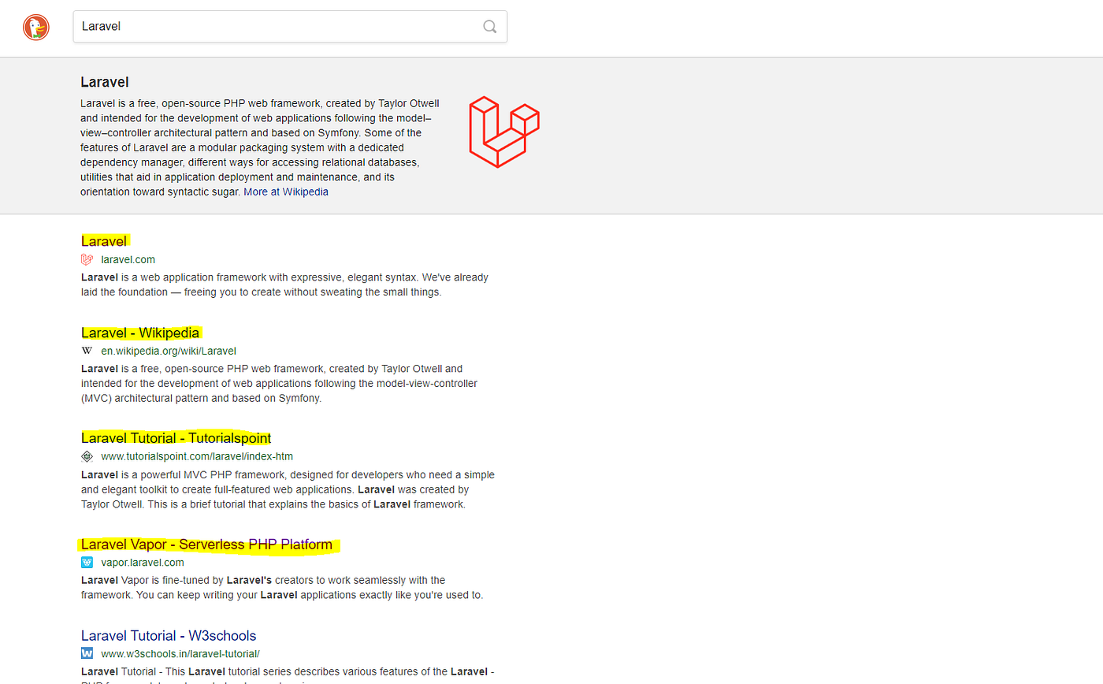The height and width of the screenshot is (684, 1103).
Task: Click the laravel.com favicon
Action: click(x=87, y=259)
